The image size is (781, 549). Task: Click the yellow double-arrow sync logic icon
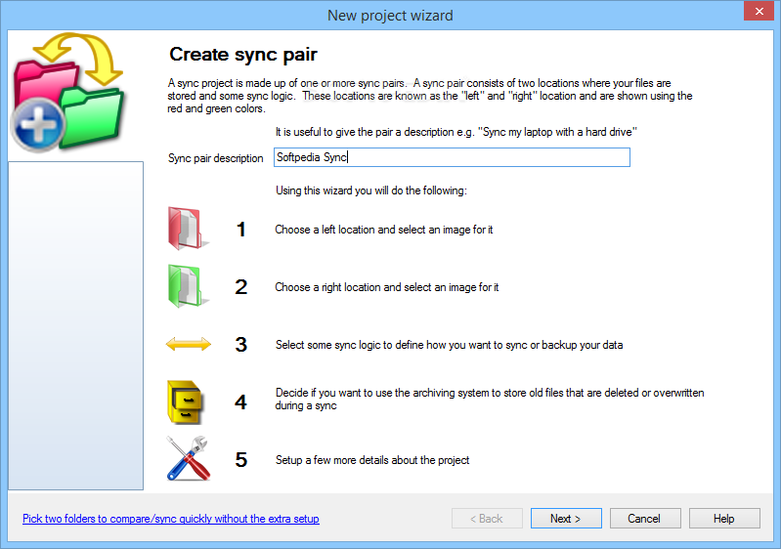click(x=189, y=344)
